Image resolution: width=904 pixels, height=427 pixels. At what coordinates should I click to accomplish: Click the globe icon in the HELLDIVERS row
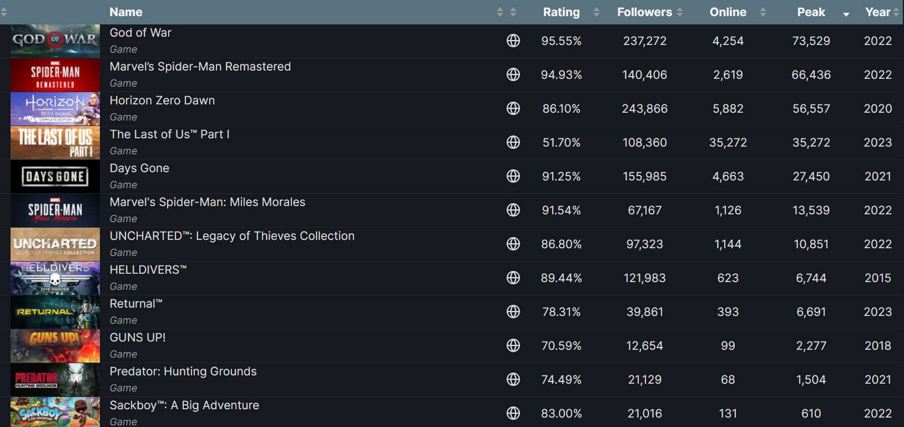513,278
